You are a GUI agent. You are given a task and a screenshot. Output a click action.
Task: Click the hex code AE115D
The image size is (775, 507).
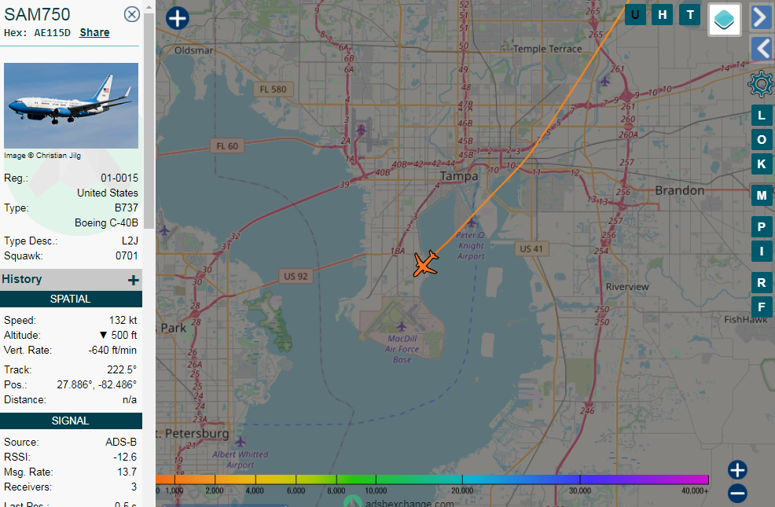tap(53, 32)
